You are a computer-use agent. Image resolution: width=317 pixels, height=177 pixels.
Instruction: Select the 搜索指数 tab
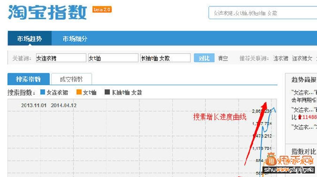coord(28,79)
